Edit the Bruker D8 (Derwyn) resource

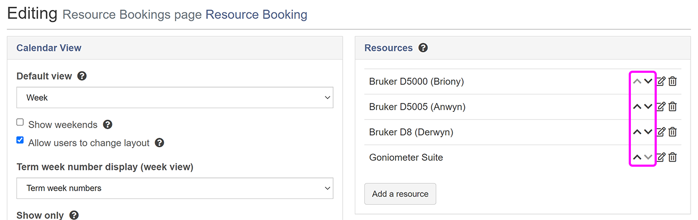pos(661,132)
